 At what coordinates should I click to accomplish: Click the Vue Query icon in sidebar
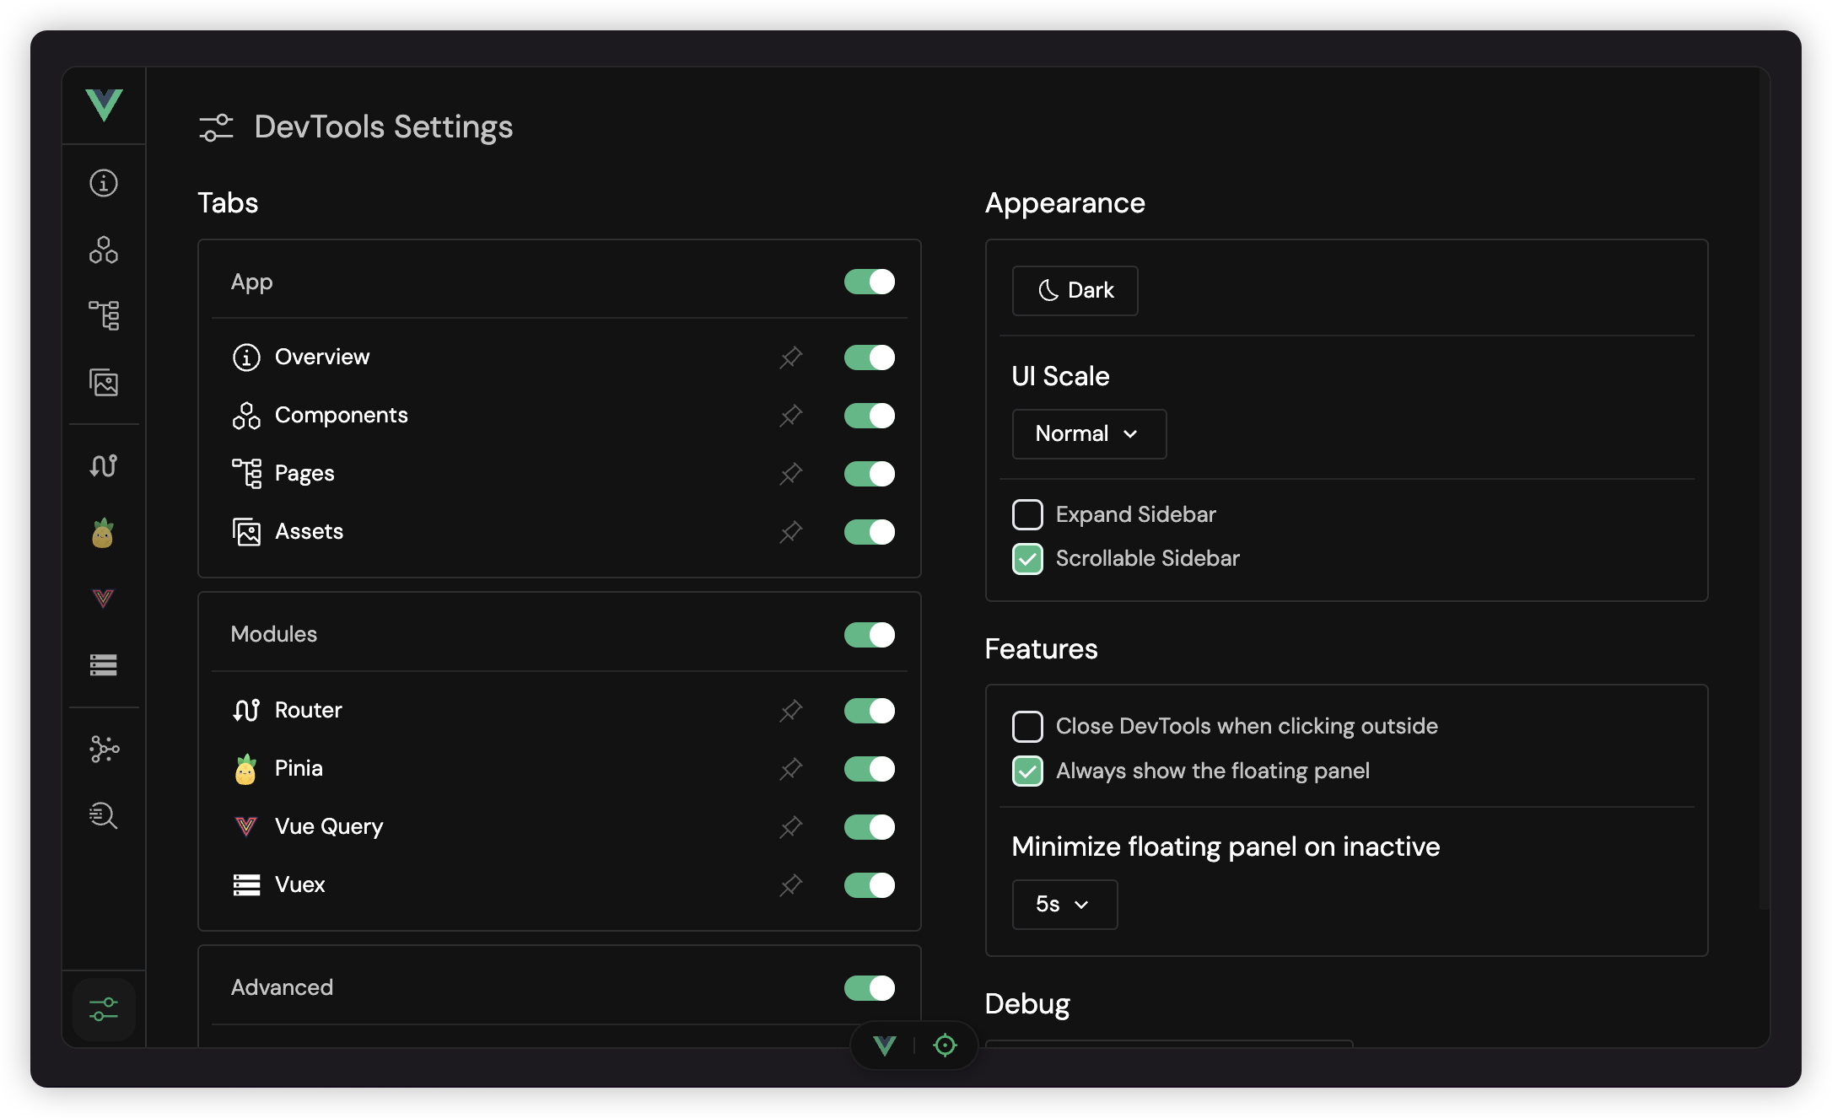coord(105,599)
